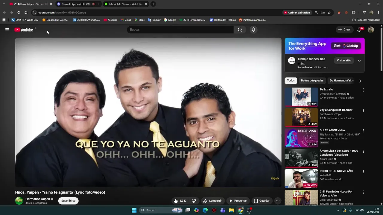This screenshot has height=215, width=383.
Task: Bookmark this page with the star icon
Action: tap(329, 13)
